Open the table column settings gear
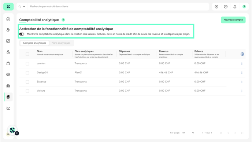The image size is (252, 142). pyautogui.click(x=242, y=54)
